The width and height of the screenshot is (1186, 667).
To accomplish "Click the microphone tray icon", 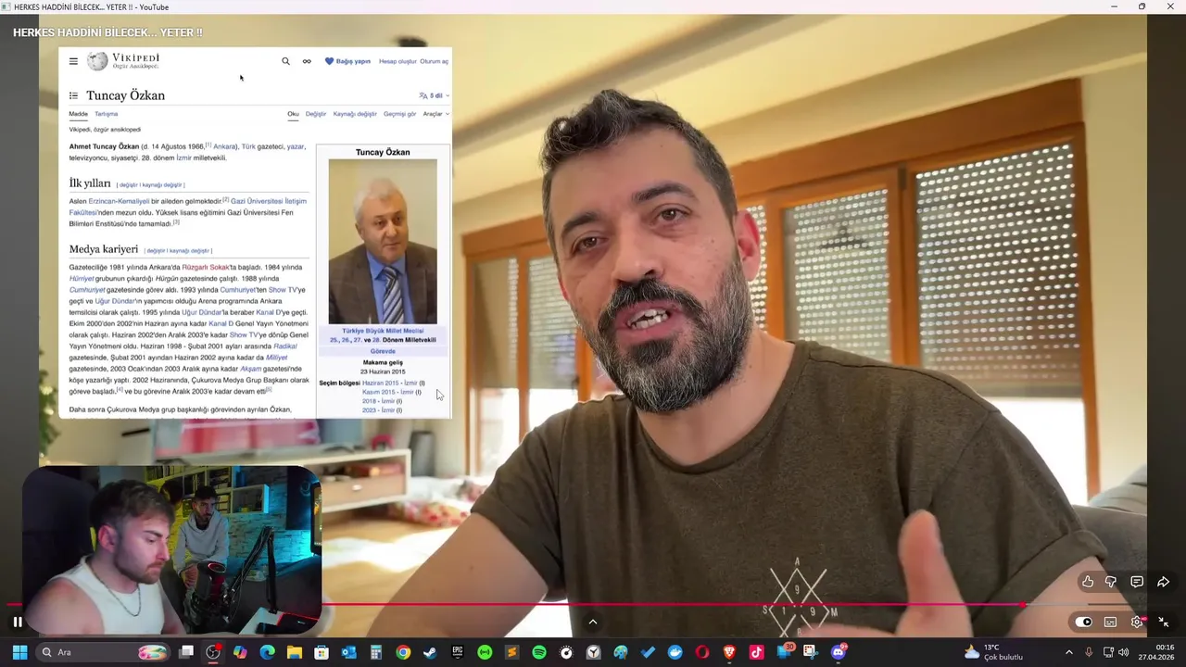I will pos(1090,652).
